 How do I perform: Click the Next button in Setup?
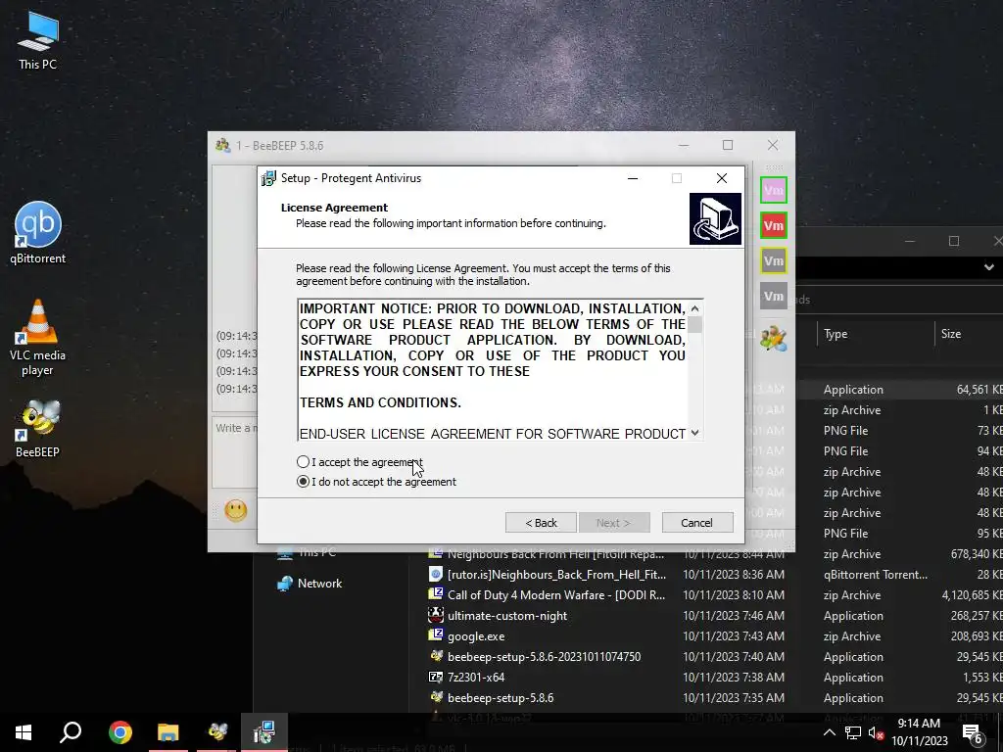point(614,523)
